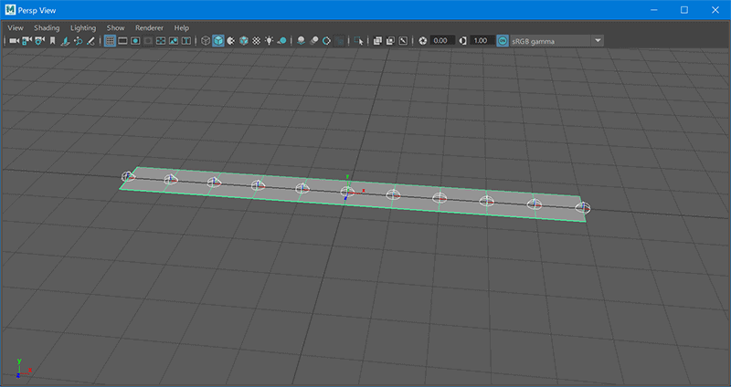This screenshot has height=387, width=731.
Task: Click the Shadows icon
Action: pyautogui.click(x=282, y=41)
